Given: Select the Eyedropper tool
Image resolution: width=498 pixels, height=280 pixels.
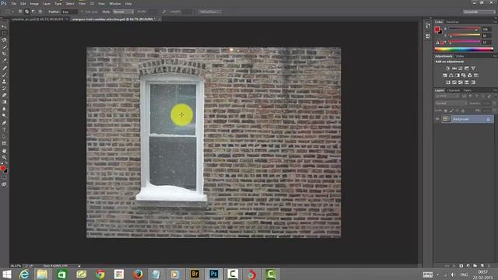Looking at the screenshot, I should 4,61.
